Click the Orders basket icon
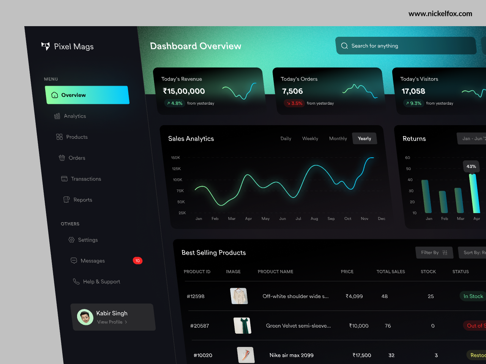 click(x=61, y=158)
